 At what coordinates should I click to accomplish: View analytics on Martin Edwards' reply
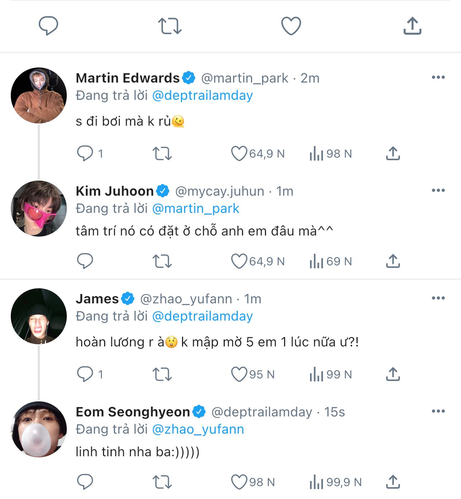(x=316, y=154)
